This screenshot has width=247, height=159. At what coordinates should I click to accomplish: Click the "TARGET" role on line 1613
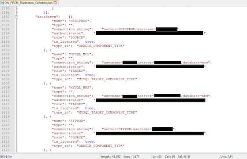click(77, 104)
